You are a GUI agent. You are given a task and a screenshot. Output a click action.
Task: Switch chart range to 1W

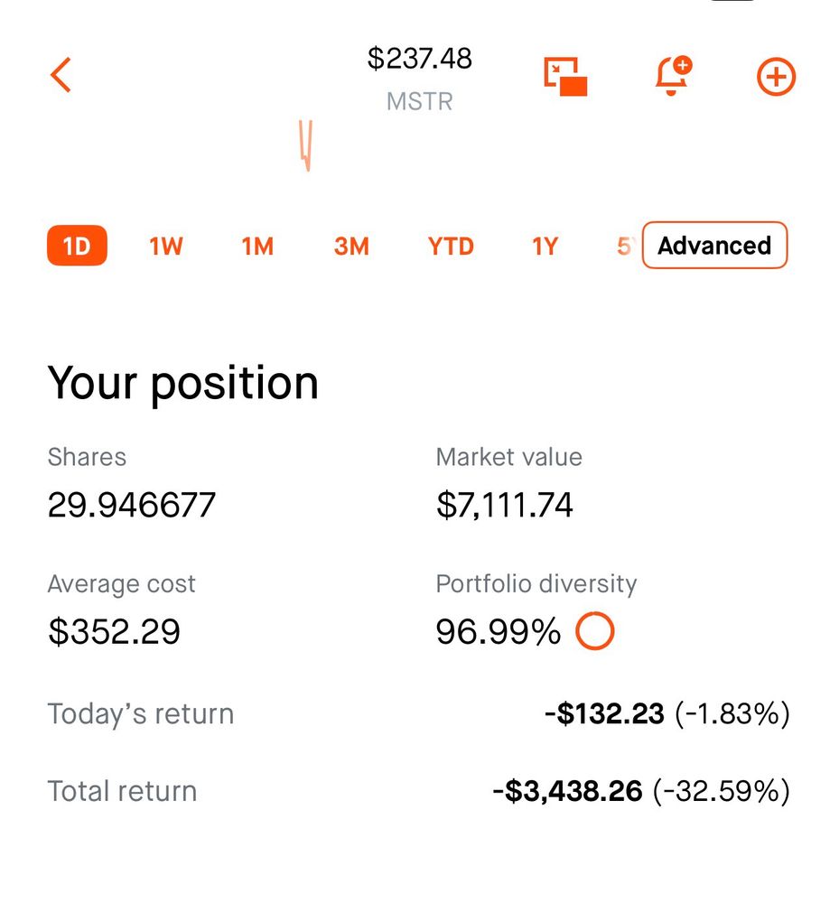click(x=166, y=247)
